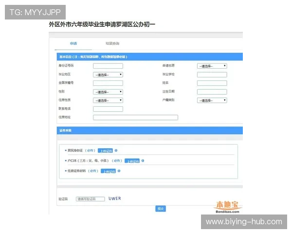Expand the 住房性质 dropdown
This screenshot has width=292, height=234.
coord(108,100)
